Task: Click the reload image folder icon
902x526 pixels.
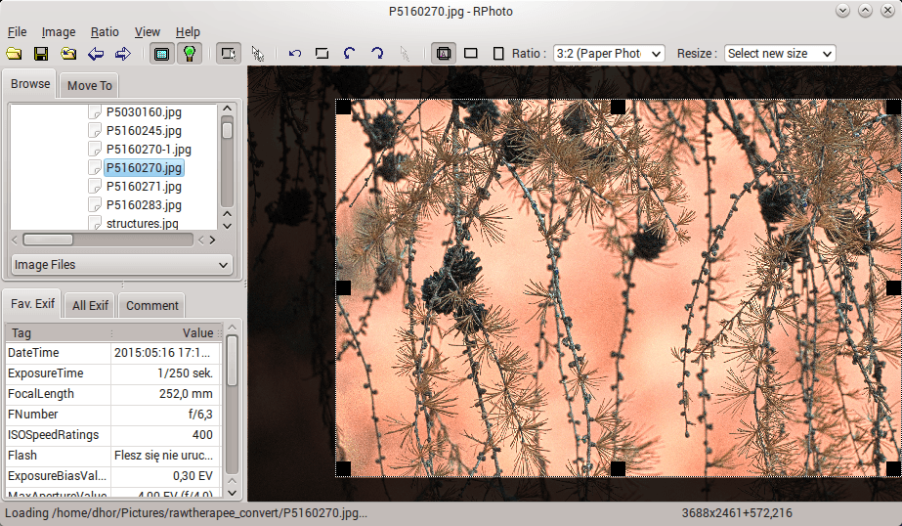Action: (68, 54)
